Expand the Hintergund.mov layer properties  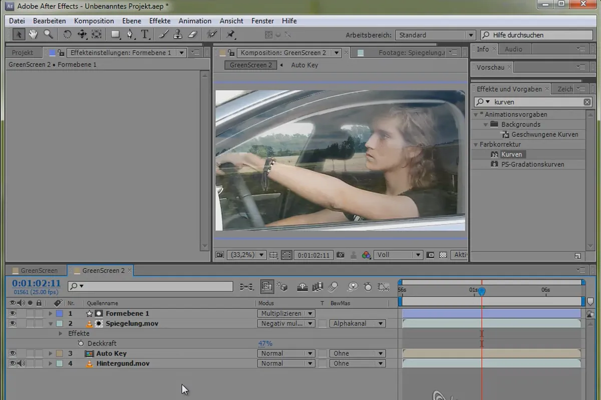click(x=50, y=363)
